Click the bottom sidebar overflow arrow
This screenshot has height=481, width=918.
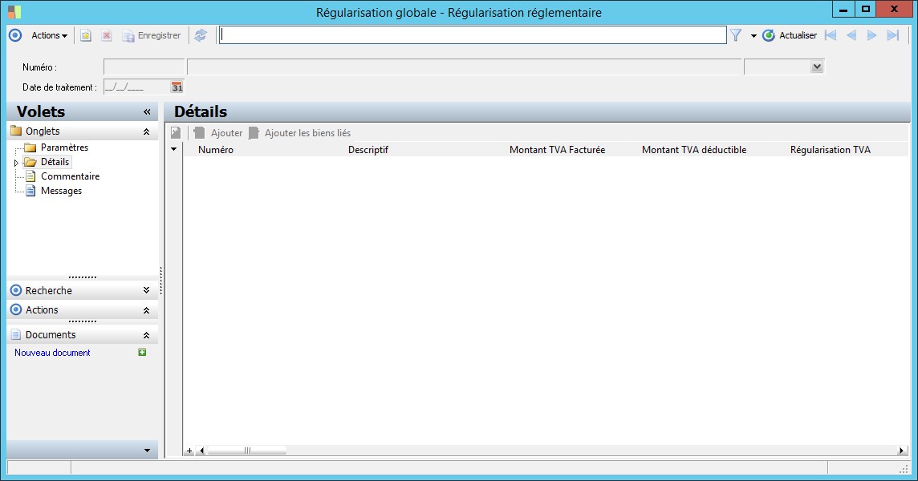pyautogui.click(x=147, y=451)
